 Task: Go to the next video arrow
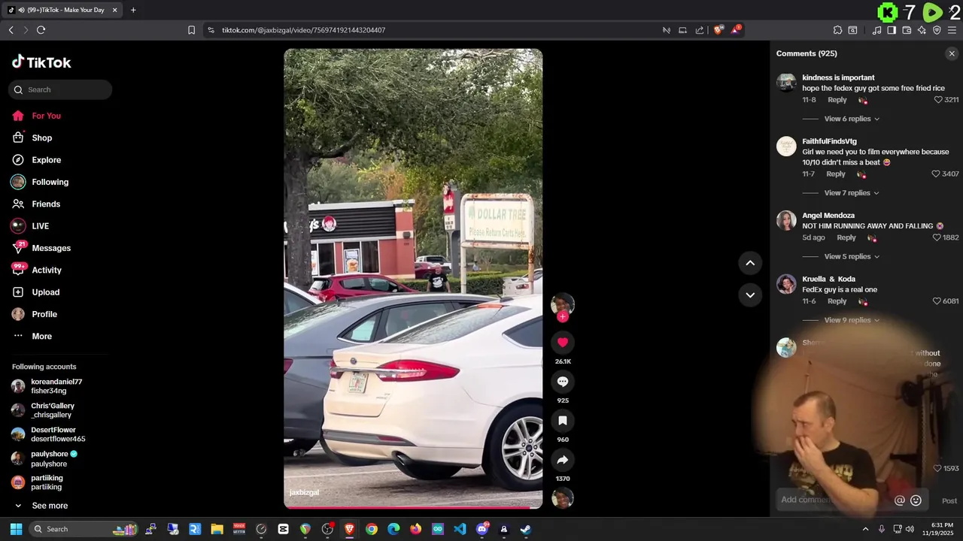[x=750, y=295]
